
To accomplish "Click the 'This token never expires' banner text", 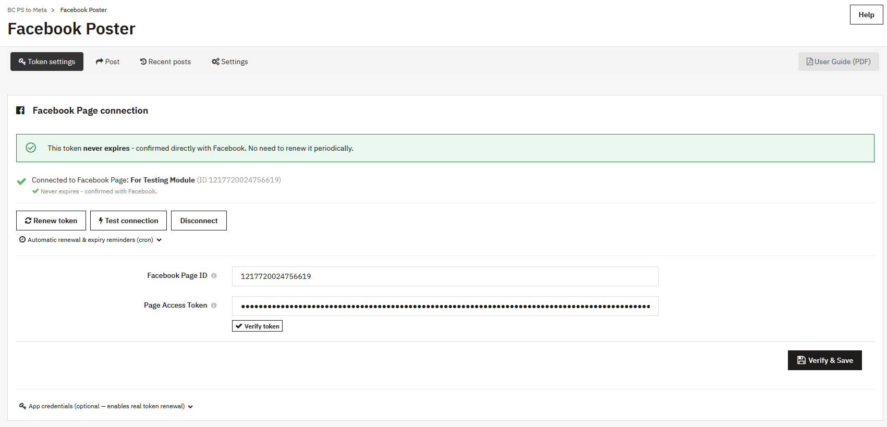I will point(200,148).
